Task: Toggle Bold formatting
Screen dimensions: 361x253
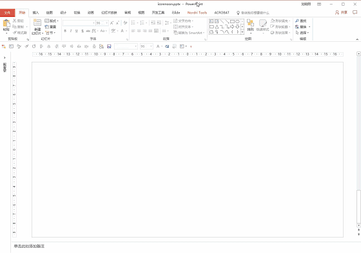Action: (x=65, y=31)
